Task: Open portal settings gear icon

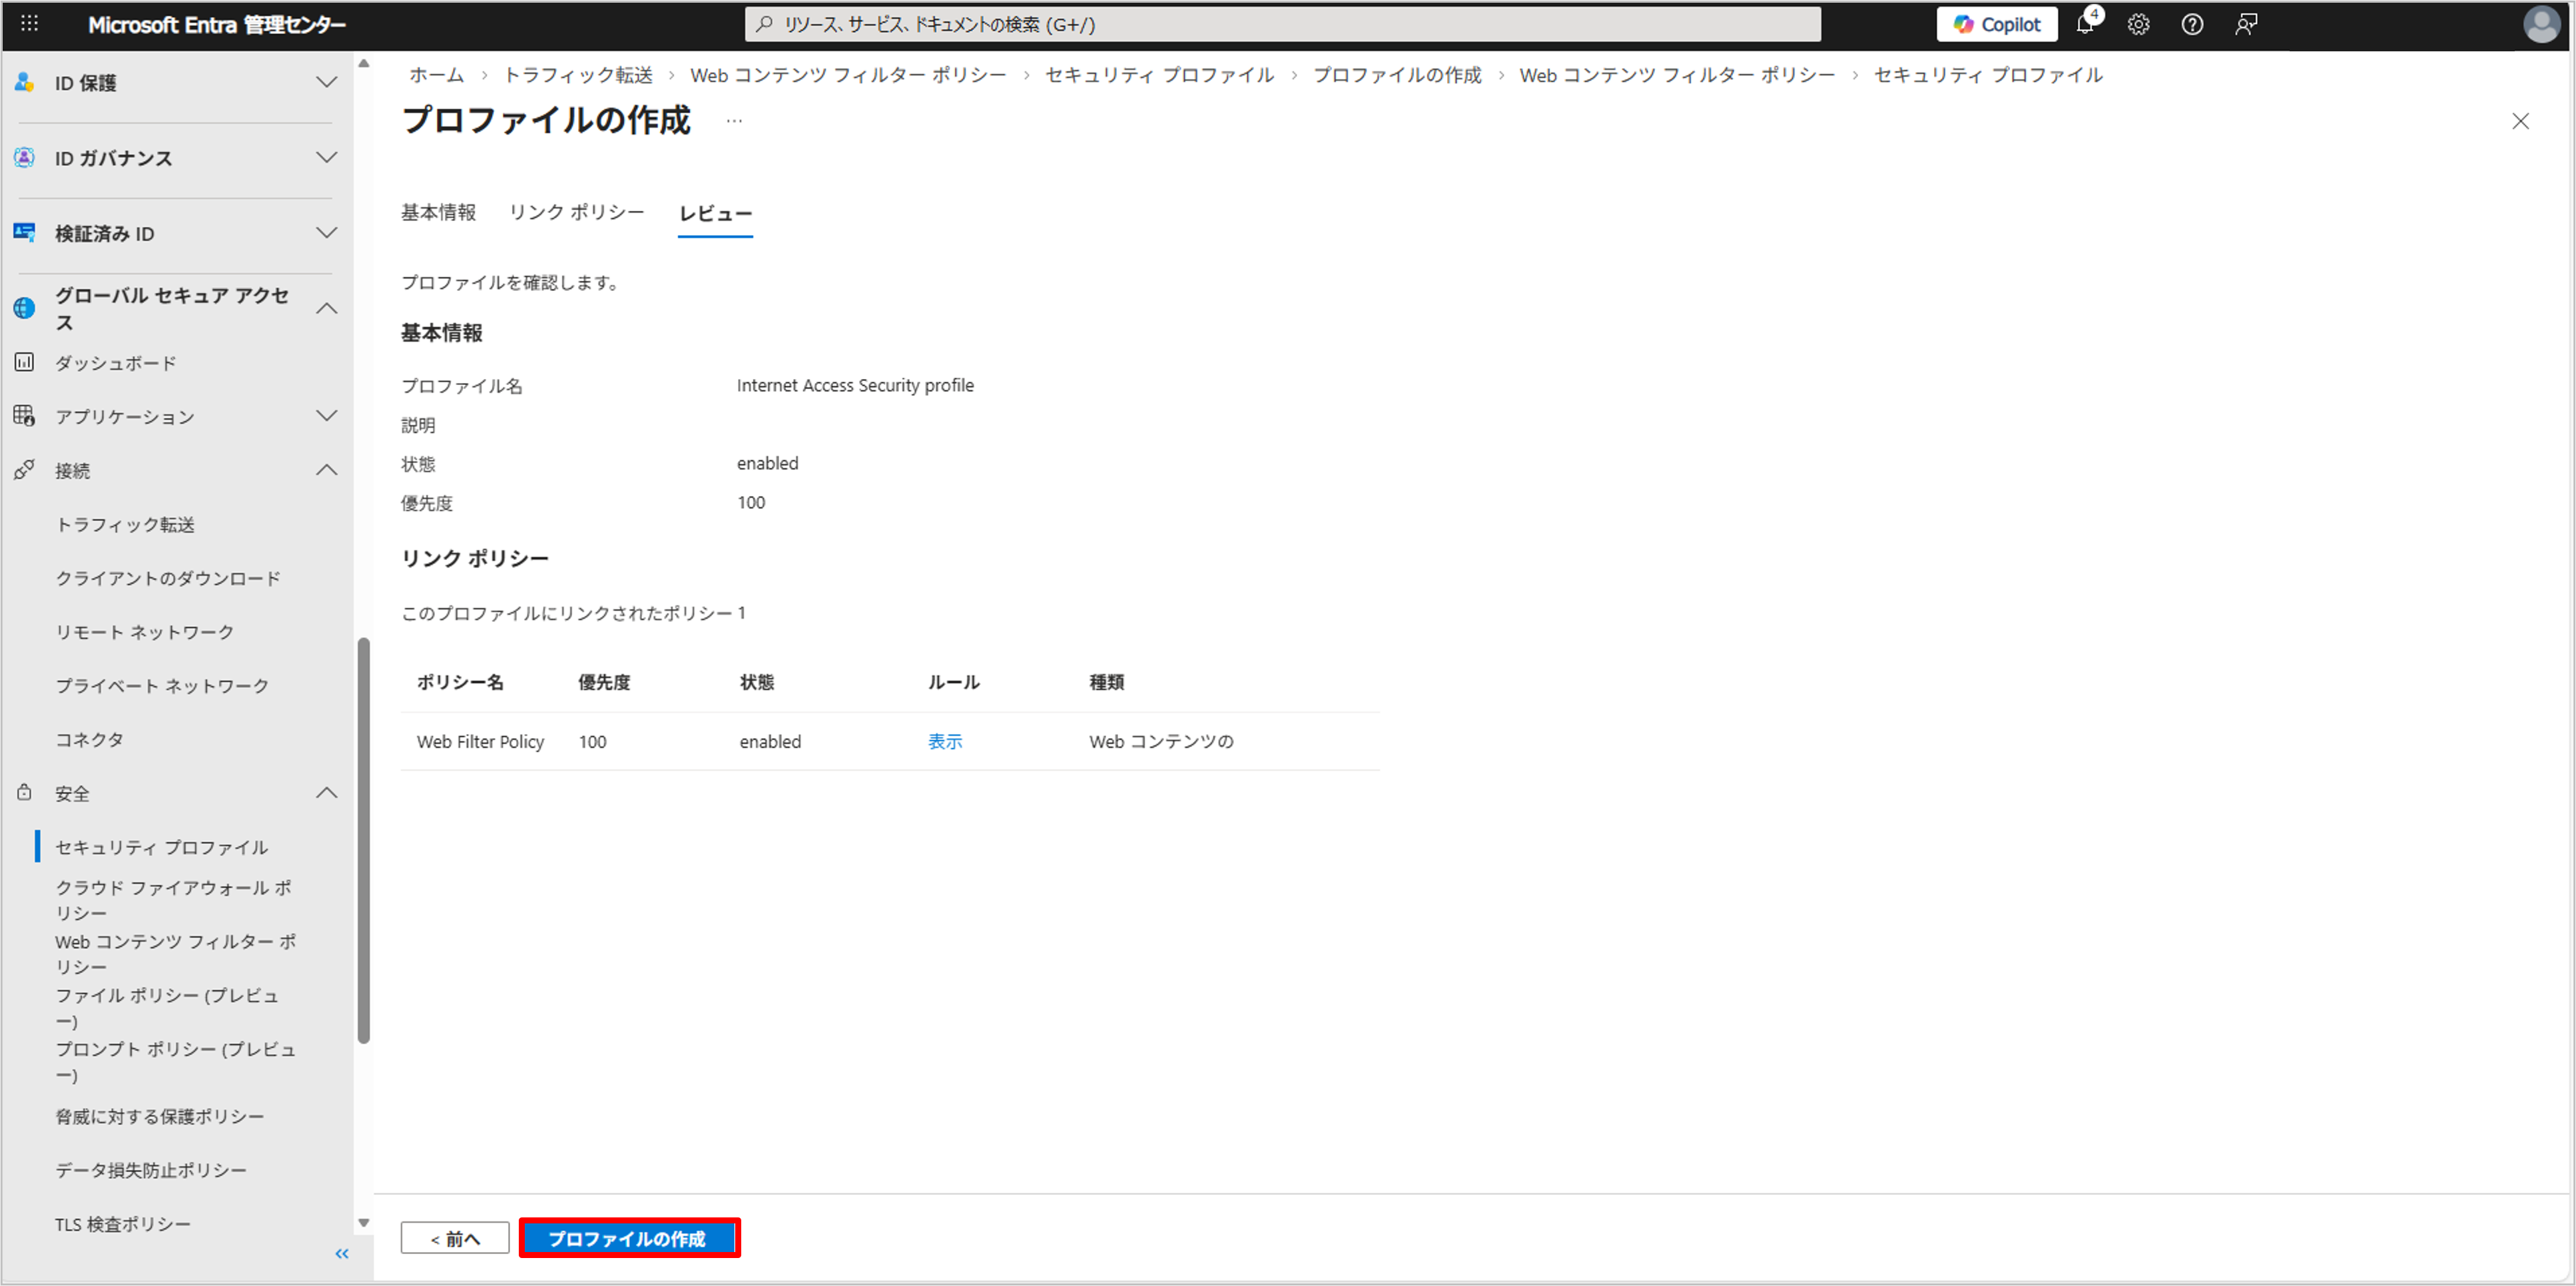Action: click(2138, 24)
